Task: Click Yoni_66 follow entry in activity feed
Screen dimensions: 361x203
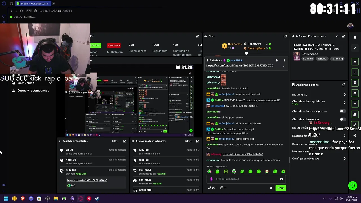Action: pyautogui.click(x=93, y=162)
